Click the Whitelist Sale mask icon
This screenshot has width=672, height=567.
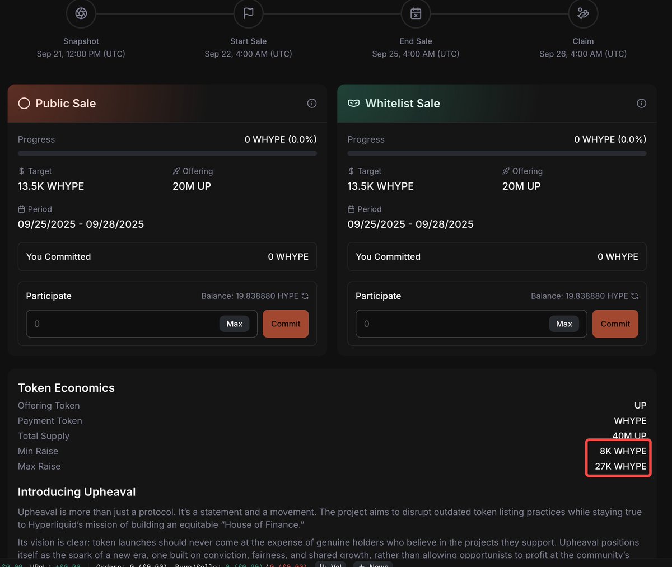(353, 104)
